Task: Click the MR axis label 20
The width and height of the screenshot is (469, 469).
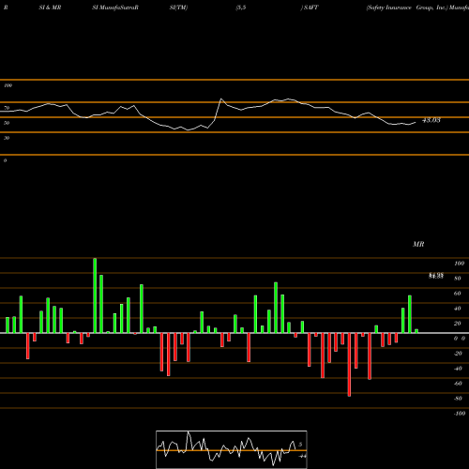Action: click(458, 324)
